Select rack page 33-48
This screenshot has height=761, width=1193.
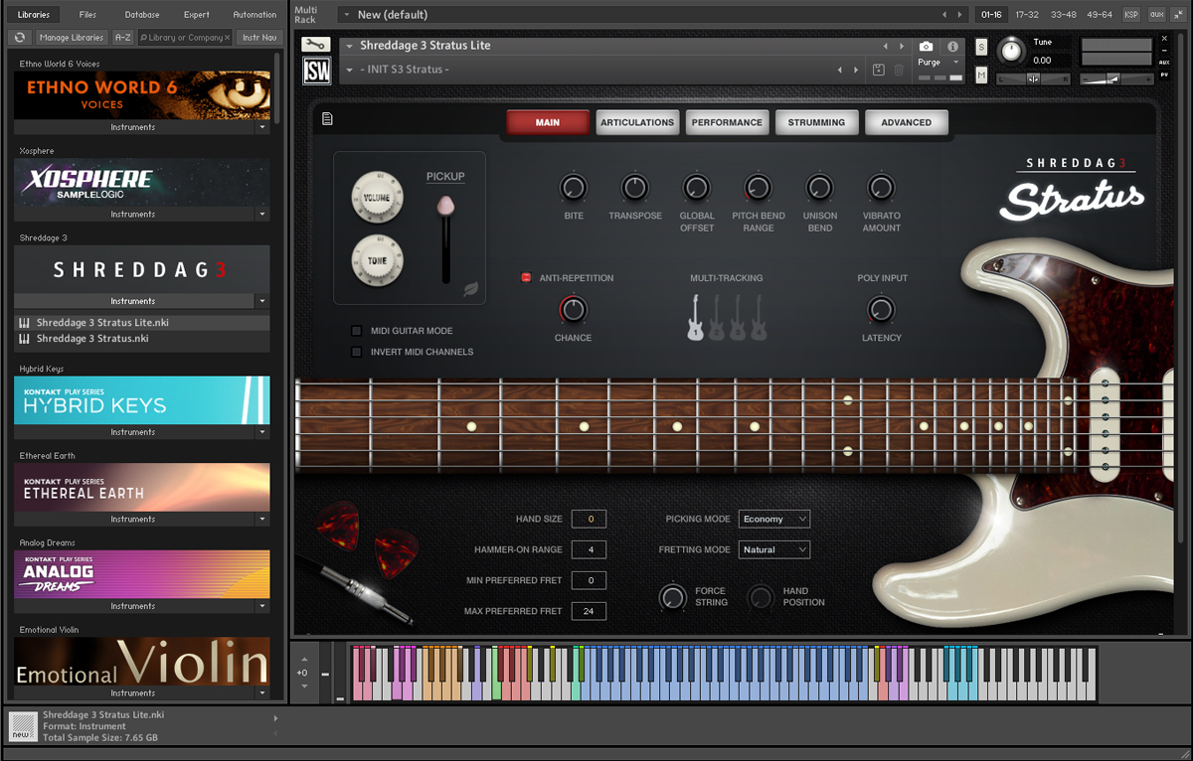tap(1063, 15)
